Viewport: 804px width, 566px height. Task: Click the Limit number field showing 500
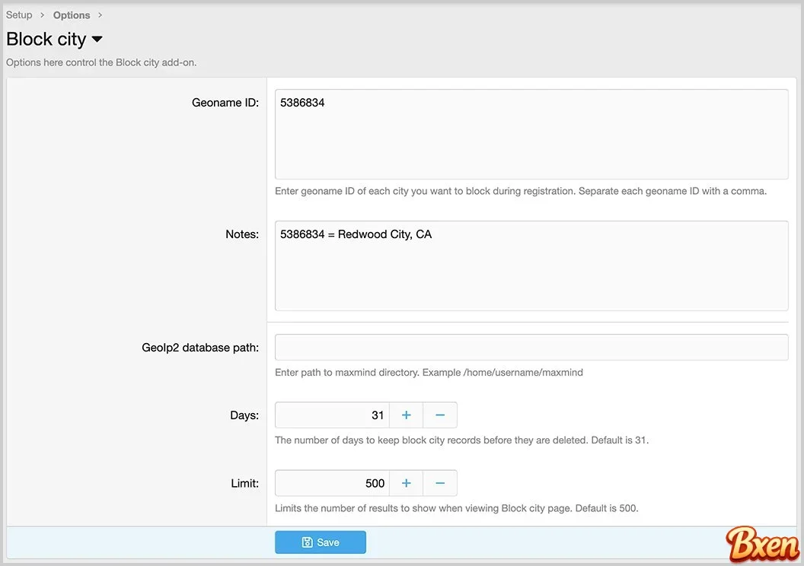(332, 483)
